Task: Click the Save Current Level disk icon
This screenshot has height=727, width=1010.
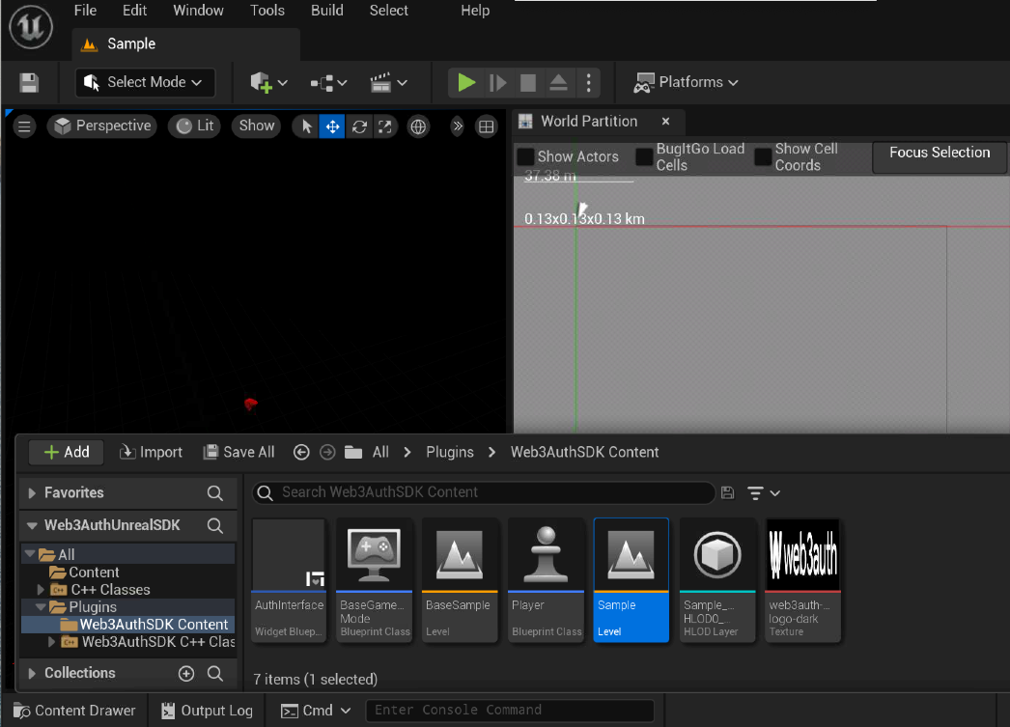Action: (x=29, y=83)
